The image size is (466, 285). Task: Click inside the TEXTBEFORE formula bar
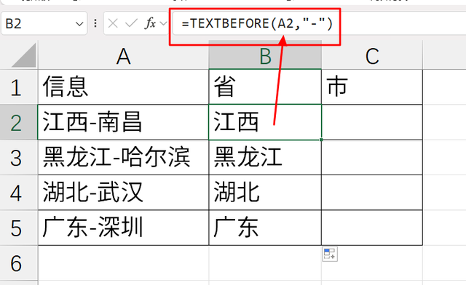pyautogui.click(x=319, y=23)
